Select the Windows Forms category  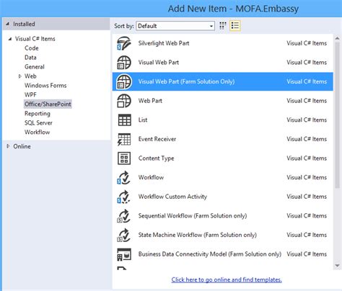click(x=45, y=86)
